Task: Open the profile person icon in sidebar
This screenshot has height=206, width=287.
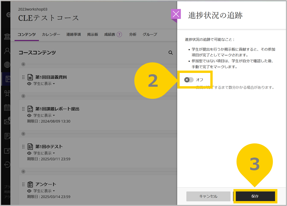Action: [7, 51]
